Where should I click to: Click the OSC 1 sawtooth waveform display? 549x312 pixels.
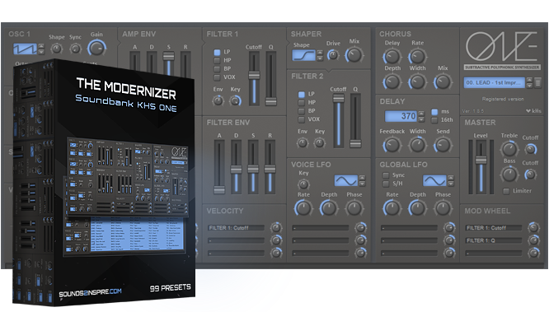pos(25,49)
